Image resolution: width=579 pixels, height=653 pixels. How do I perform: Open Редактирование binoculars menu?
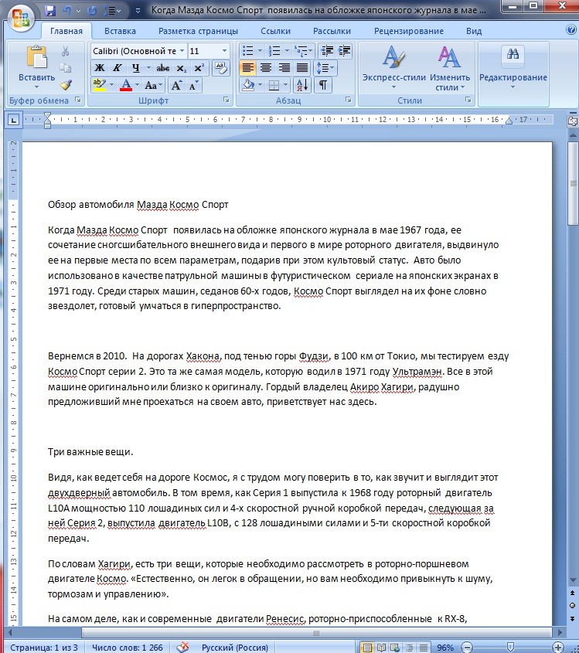click(513, 66)
